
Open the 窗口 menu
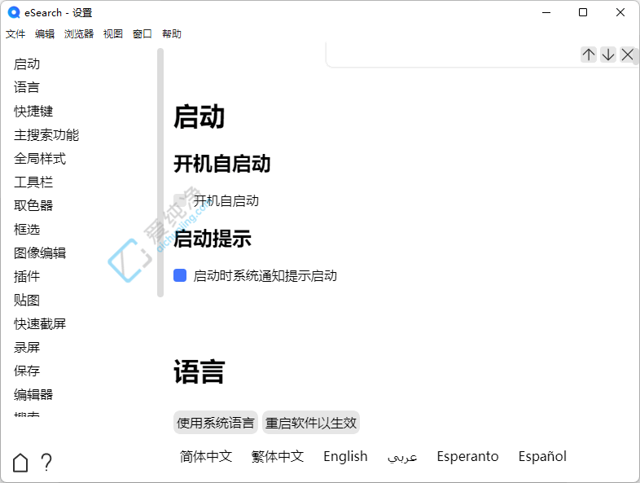142,34
